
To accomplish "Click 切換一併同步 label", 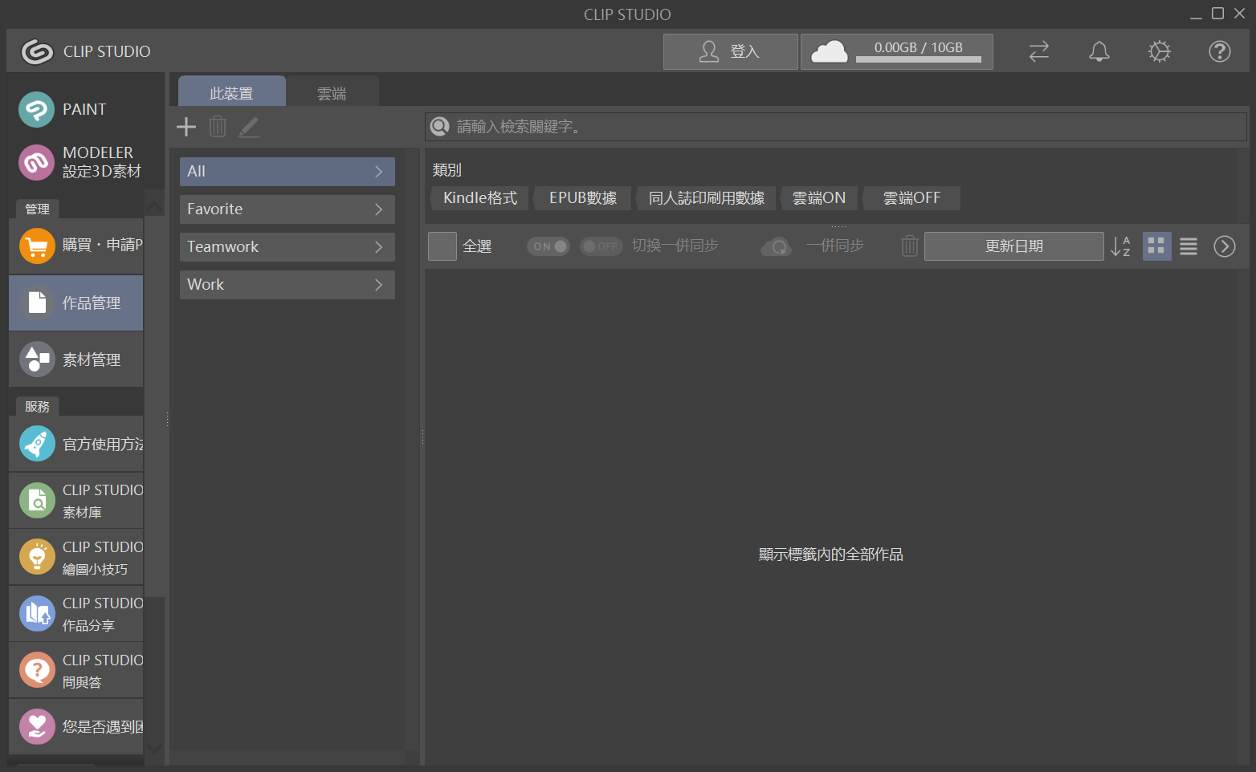I will pyautogui.click(x=675, y=246).
